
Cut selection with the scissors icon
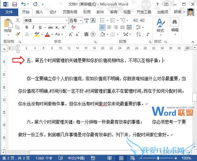pos(17,20)
